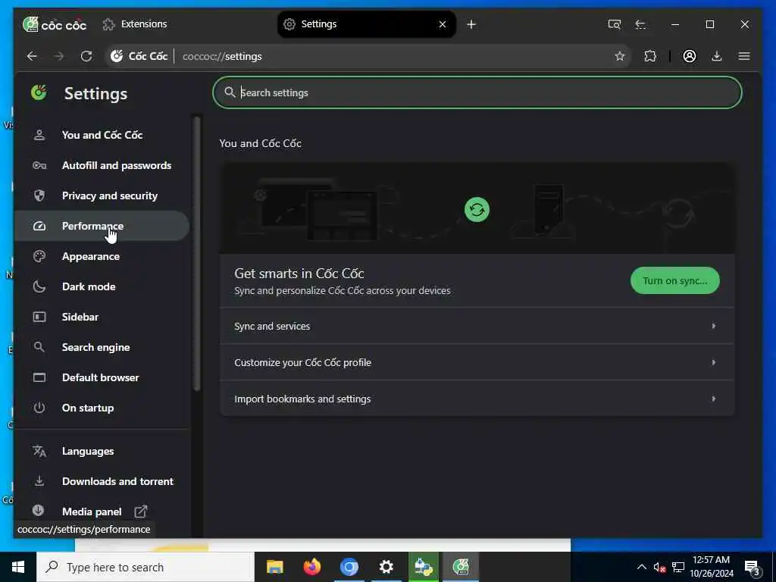
Task: Bookmark this page with the star icon
Action: coord(620,56)
